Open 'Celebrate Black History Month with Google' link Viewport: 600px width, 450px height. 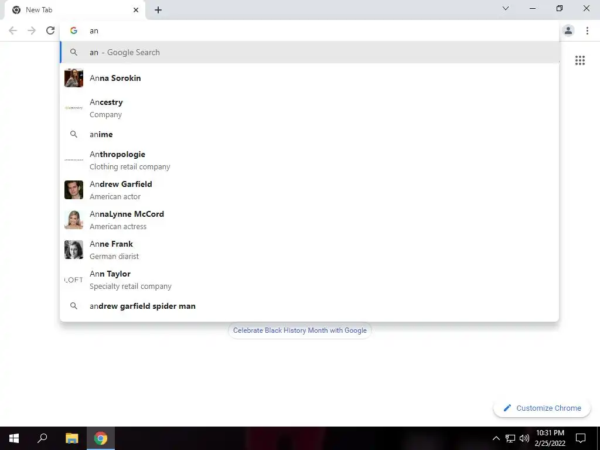click(300, 330)
